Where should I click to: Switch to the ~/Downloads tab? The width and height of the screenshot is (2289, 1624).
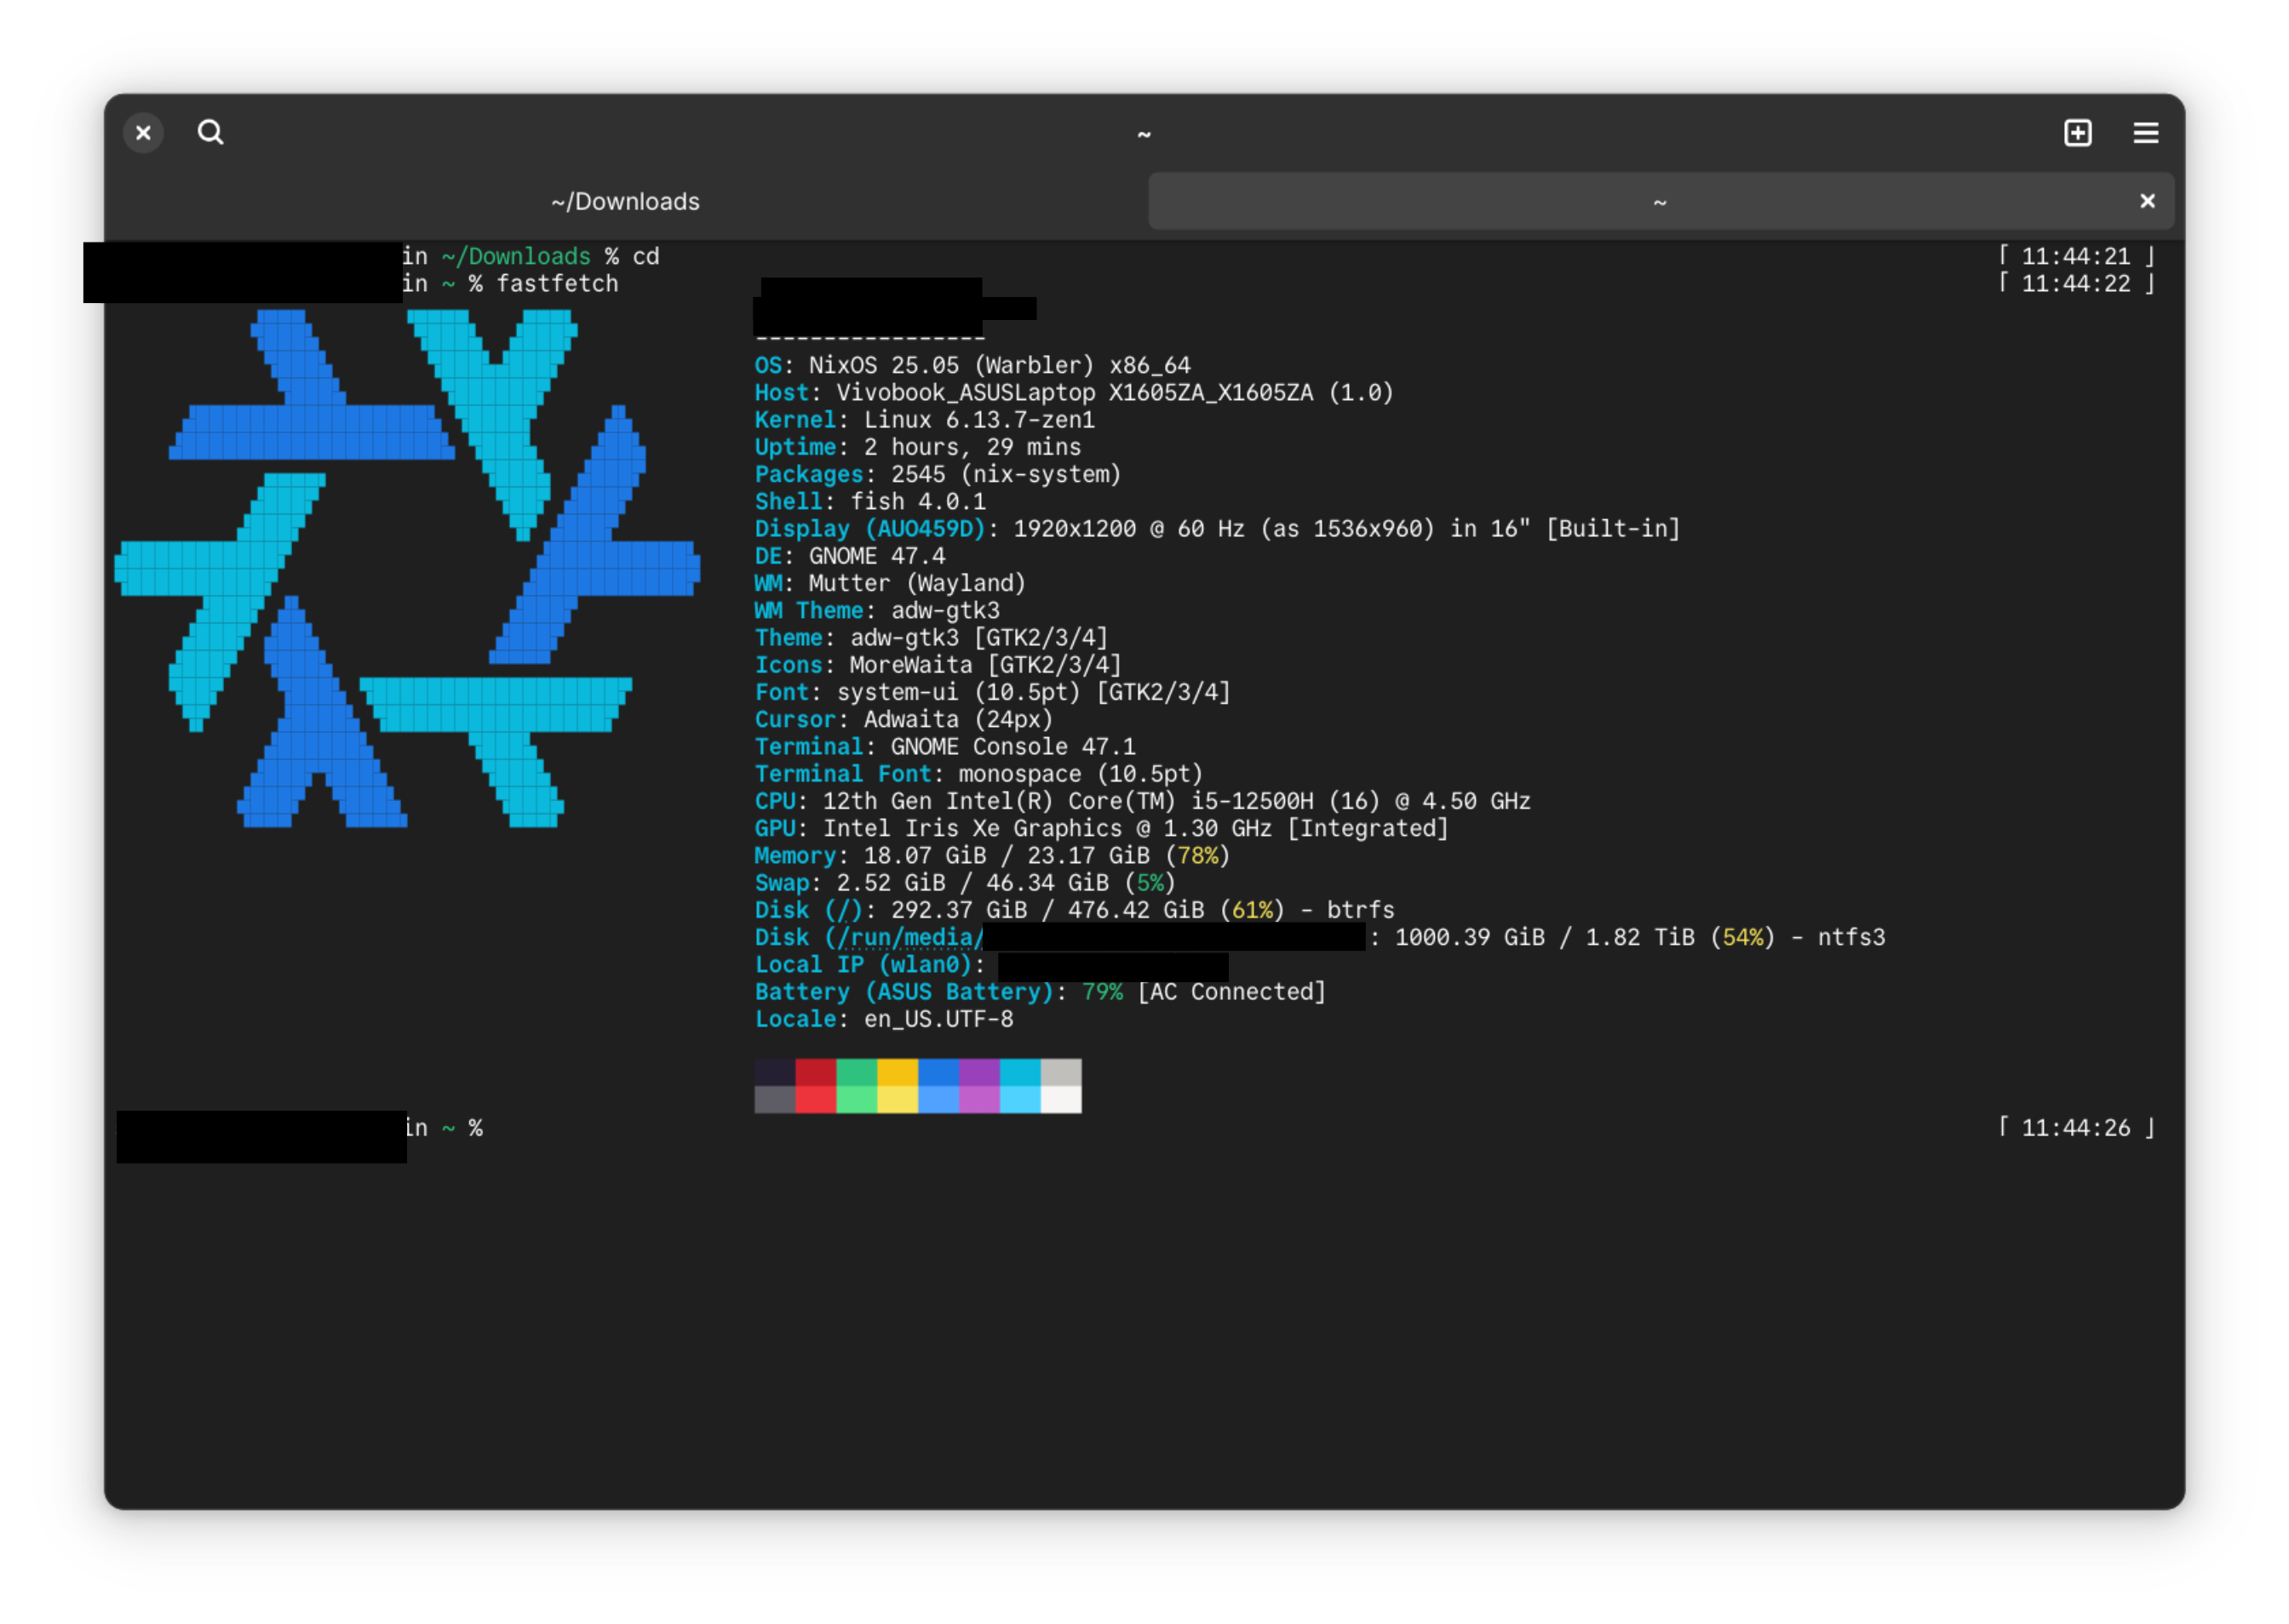point(625,202)
